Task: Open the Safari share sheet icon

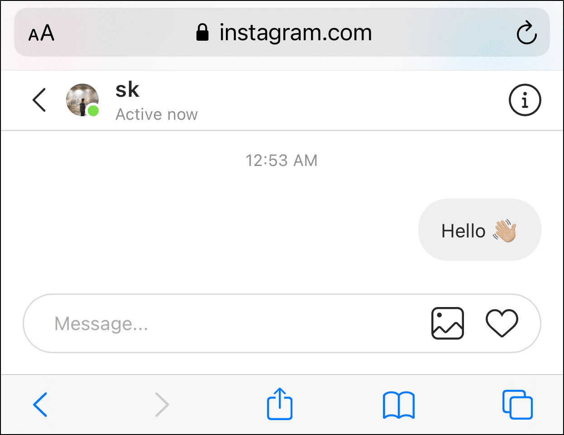Action: [x=280, y=403]
